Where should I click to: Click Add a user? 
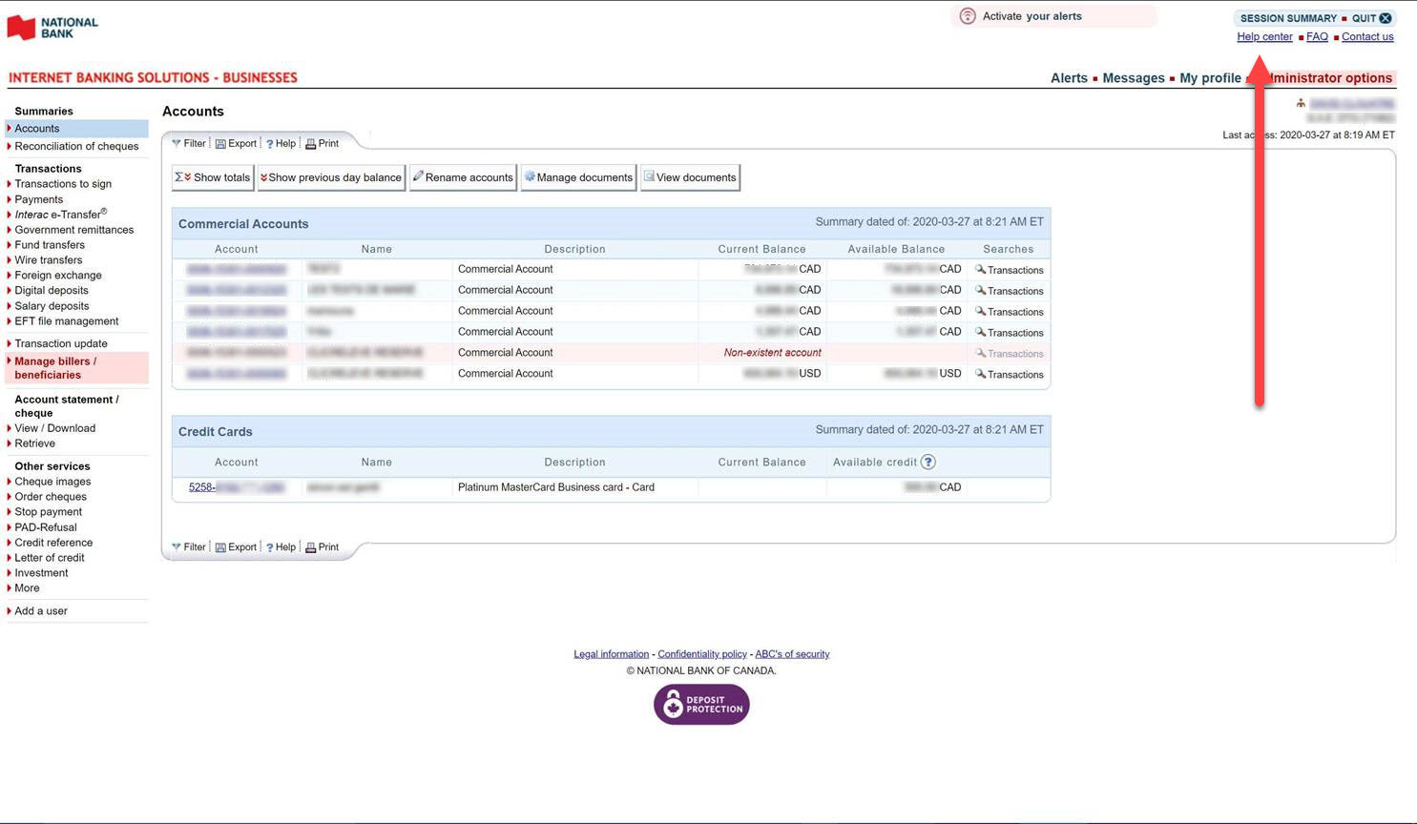41,611
